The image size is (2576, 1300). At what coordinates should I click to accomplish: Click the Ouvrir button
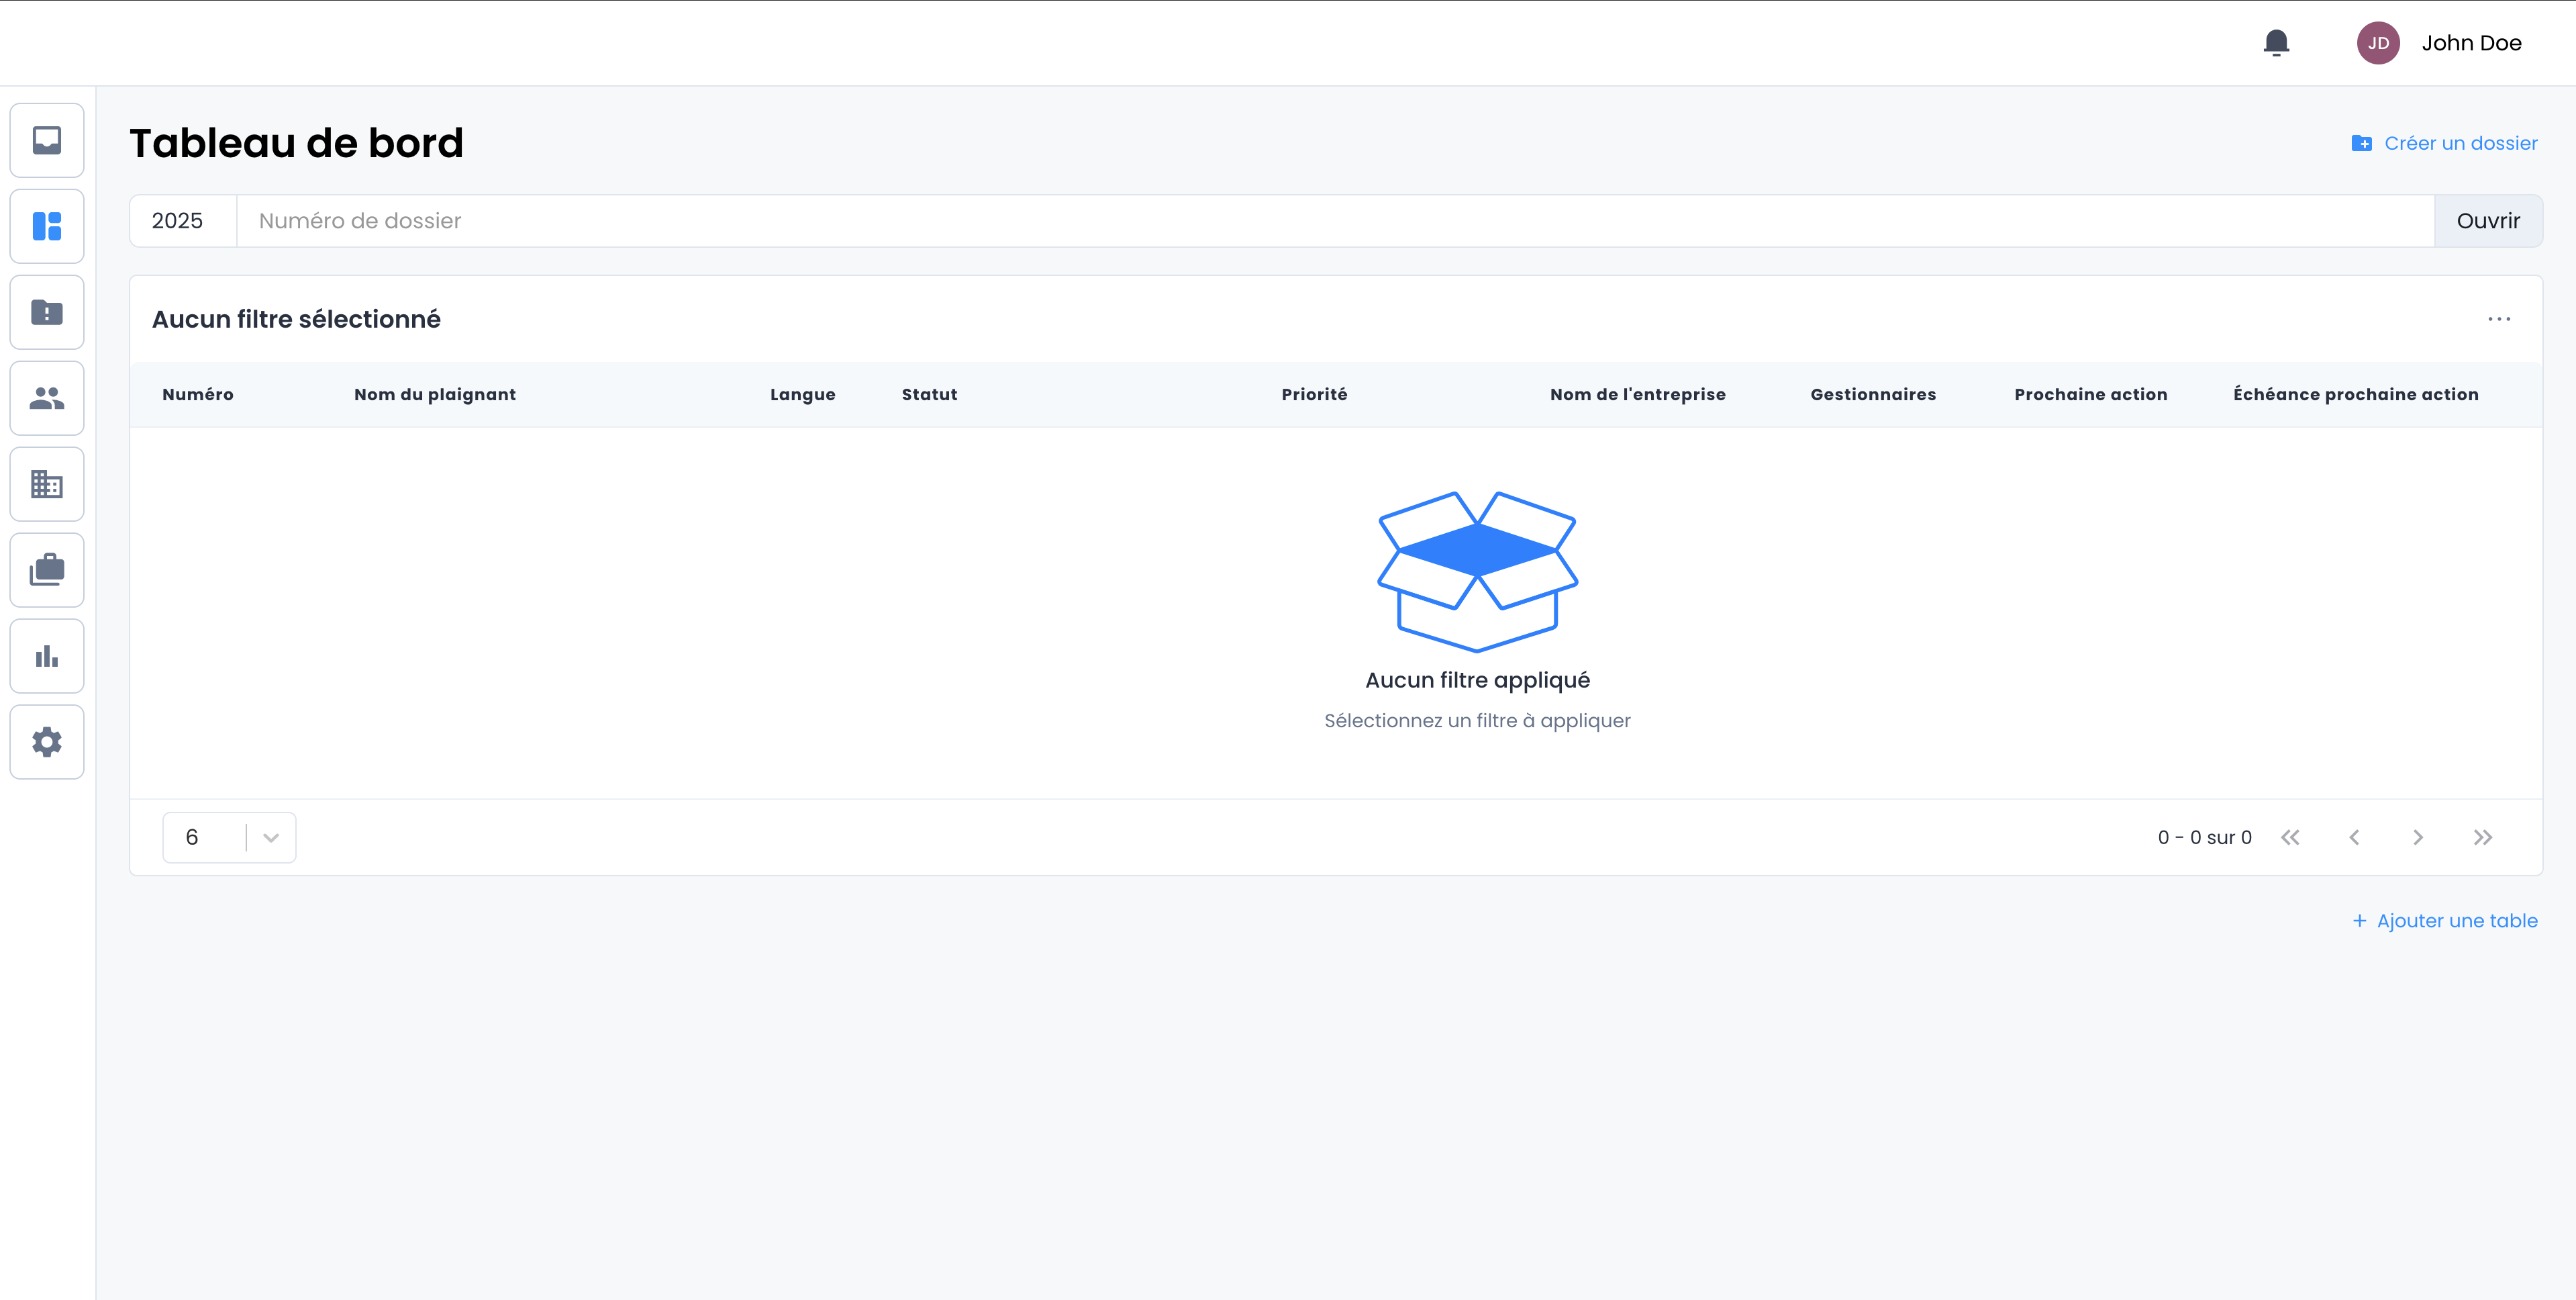click(x=2487, y=221)
